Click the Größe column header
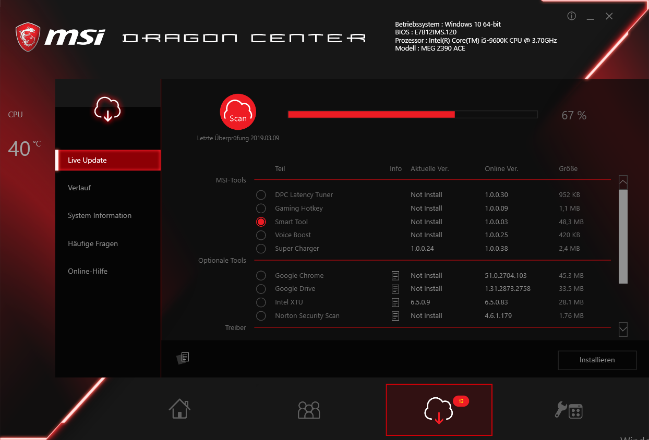This screenshot has width=649, height=440. (568, 168)
